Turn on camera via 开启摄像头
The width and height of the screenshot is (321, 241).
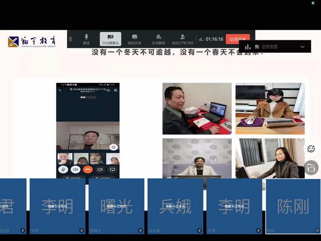point(110,39)
